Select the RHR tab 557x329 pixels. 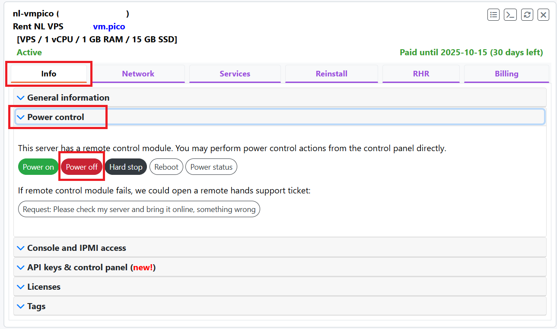[421, 74]
